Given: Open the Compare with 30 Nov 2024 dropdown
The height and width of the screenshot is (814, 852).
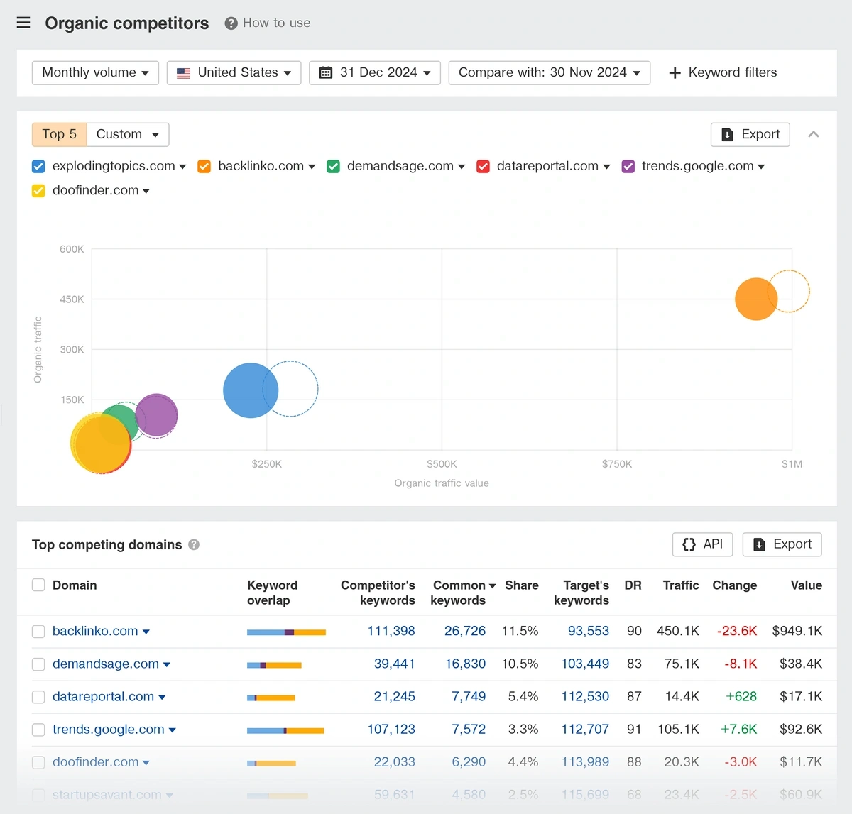Looking at the screenshot, I should point(550,72).
